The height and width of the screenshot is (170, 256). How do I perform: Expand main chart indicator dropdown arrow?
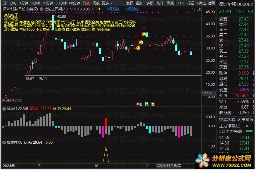point(41,9)
